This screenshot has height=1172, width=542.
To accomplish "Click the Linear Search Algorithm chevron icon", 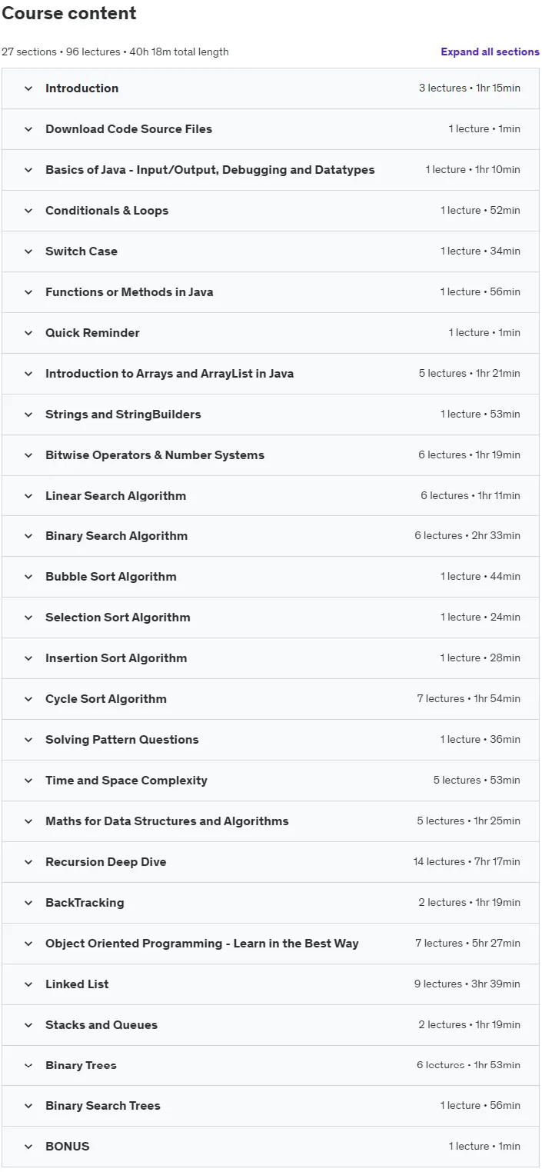I will 28,496.
